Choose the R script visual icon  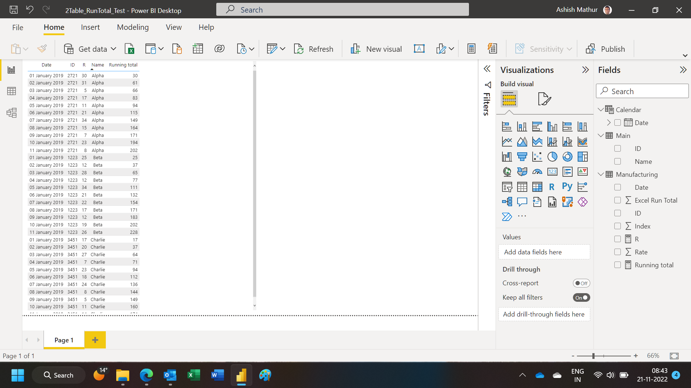[x=552, y=187]
